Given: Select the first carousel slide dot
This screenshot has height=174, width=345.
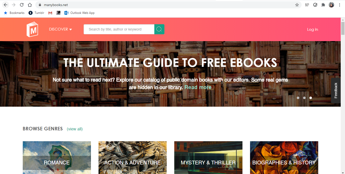Looking at the screenshot, I should (298, 98).
